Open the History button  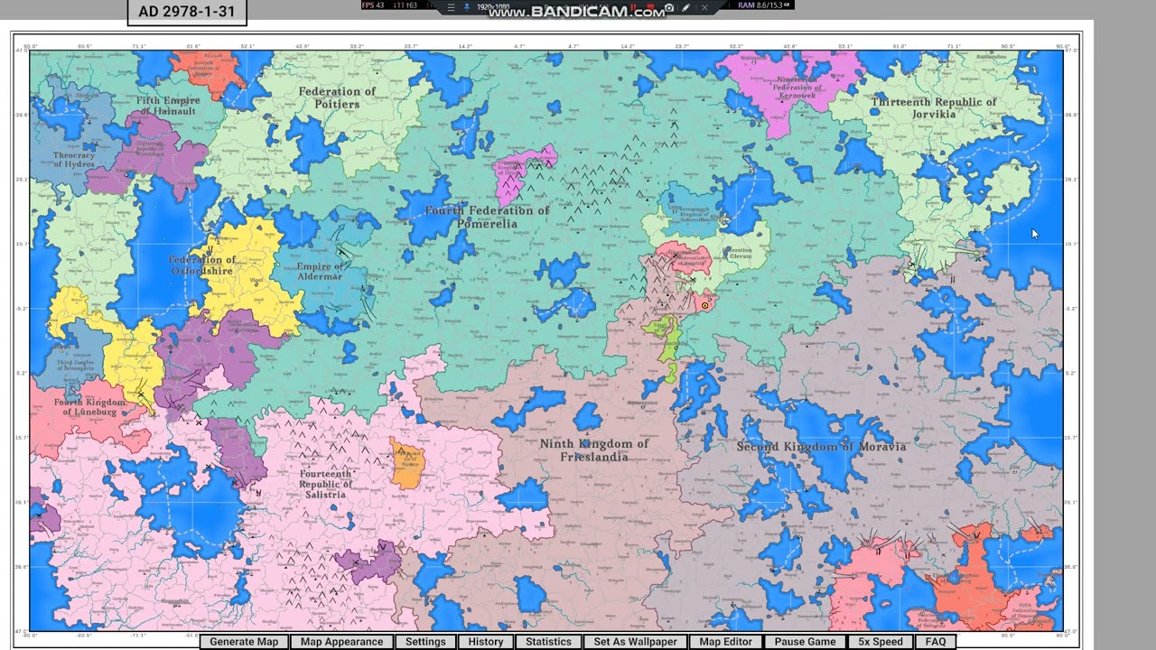486,642
